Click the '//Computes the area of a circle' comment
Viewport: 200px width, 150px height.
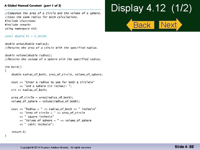click(x=53, y=13)
